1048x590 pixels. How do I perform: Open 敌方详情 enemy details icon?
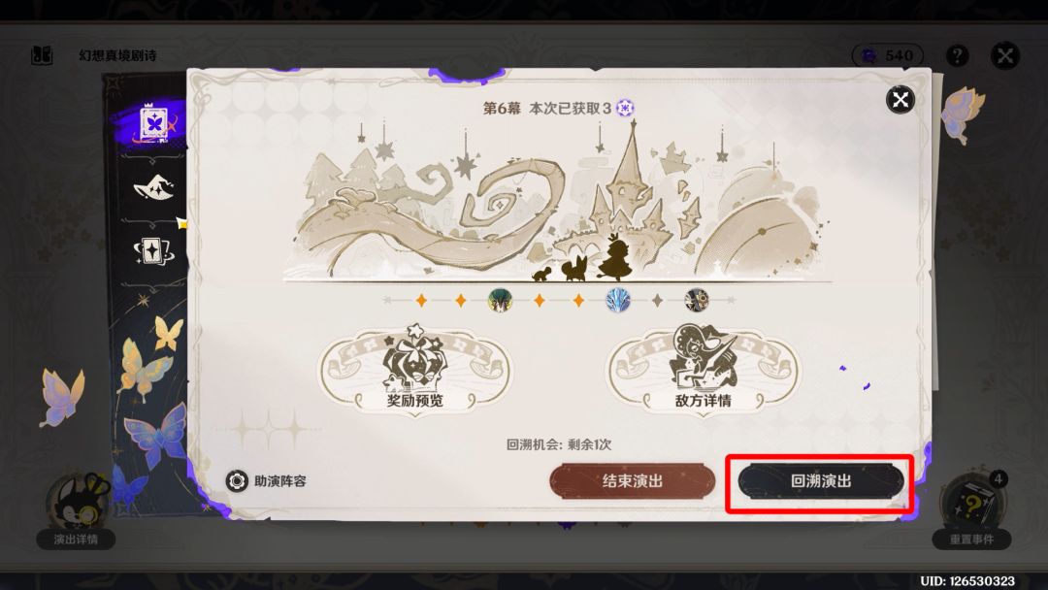pyautogui.click(x=704, y=370)
